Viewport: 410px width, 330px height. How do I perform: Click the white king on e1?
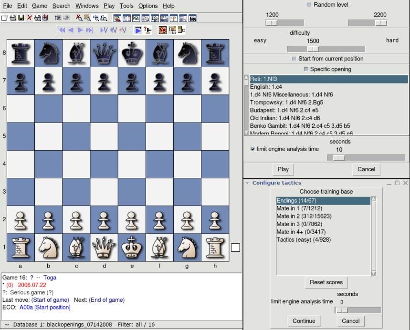coord(132,247)
